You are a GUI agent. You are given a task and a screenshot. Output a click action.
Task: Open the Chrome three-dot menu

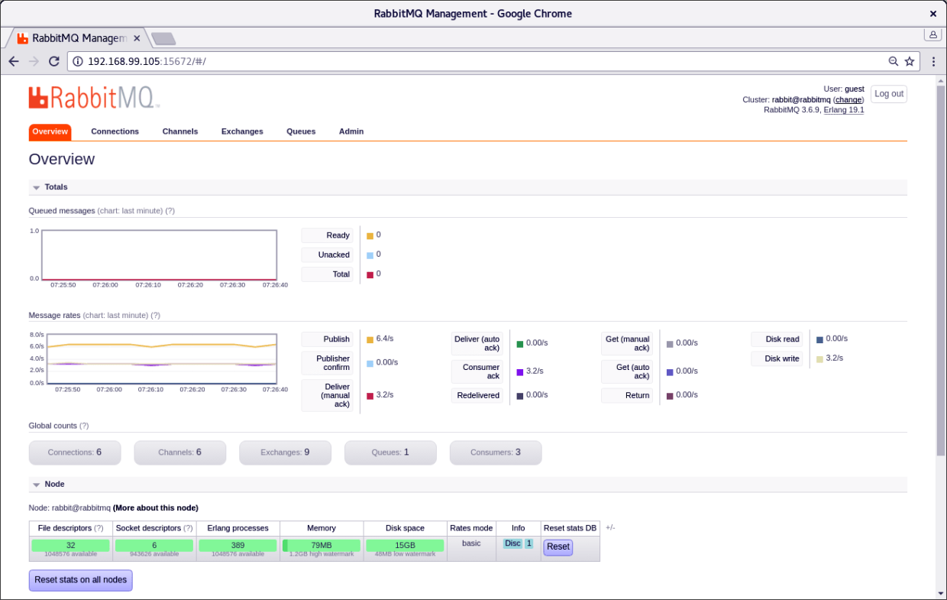point(934,61)
